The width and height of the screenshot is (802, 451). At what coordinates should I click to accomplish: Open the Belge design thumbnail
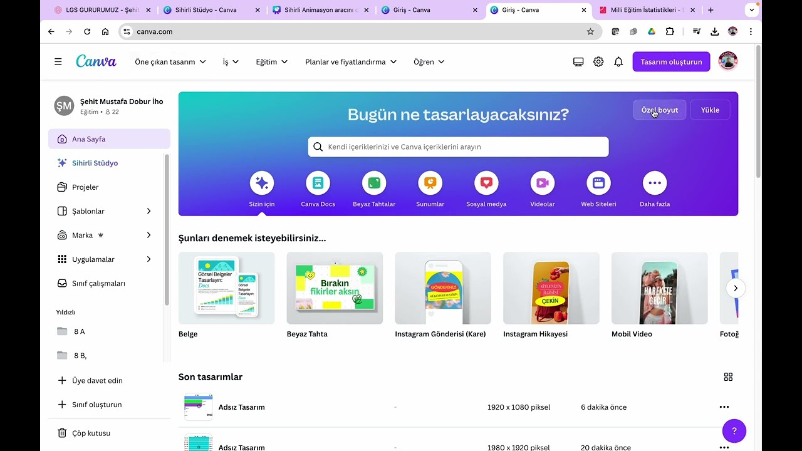(x=226, y=288)
